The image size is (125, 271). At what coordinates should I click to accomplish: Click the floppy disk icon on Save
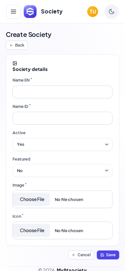pyautogui.click(x=102, y=255)
